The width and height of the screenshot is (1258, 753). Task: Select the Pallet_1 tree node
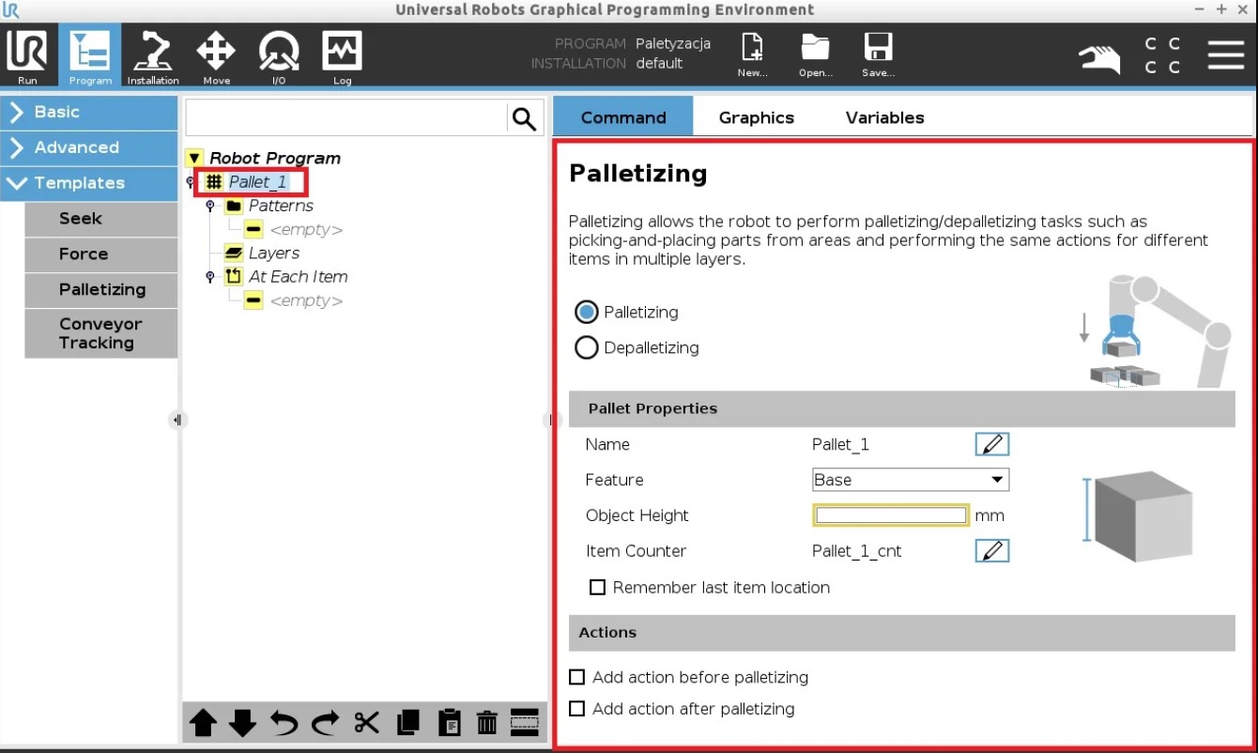click(x=258, y=182)
